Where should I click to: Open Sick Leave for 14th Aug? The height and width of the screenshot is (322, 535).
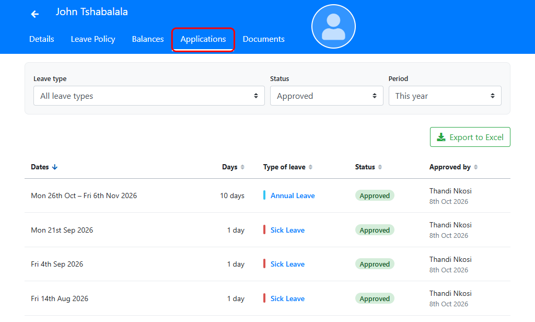point(288,298)
